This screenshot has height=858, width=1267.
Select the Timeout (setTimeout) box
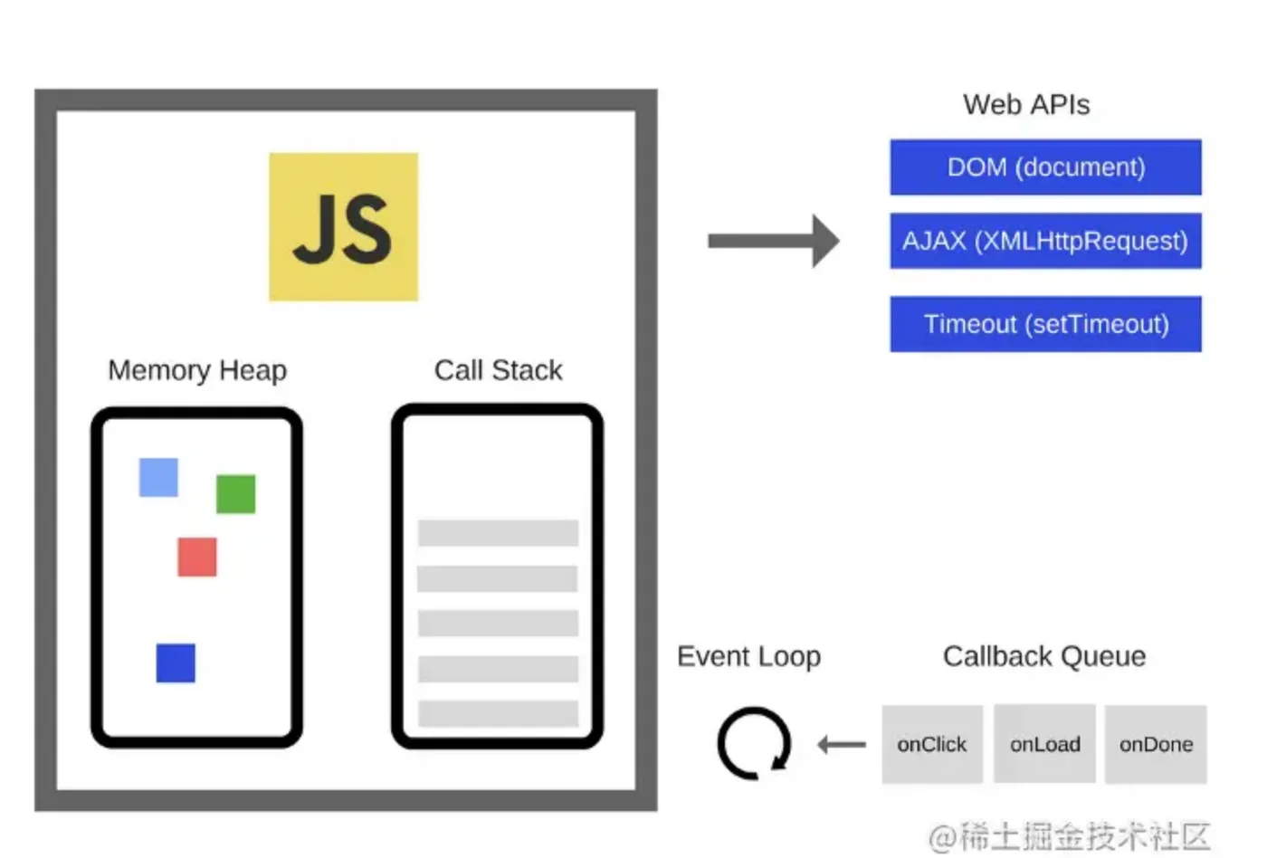tap(1045, 324)
